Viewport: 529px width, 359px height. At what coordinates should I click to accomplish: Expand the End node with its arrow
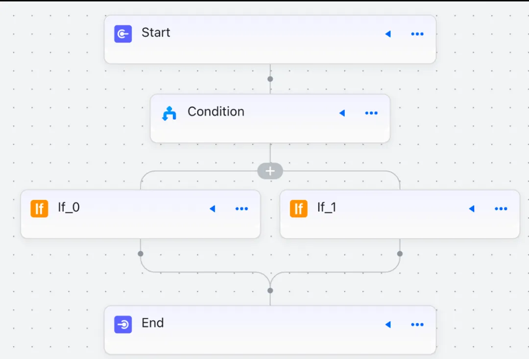388,325
